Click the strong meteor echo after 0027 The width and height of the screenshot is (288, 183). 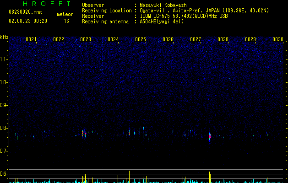(x=210, y=136)
